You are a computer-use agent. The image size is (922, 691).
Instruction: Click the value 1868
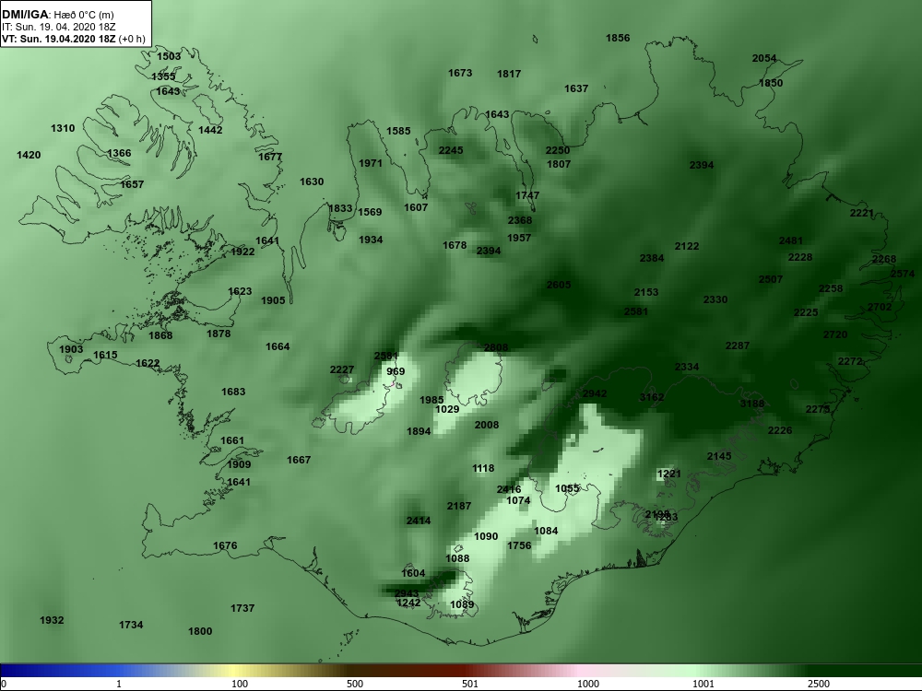click(160, 335)
